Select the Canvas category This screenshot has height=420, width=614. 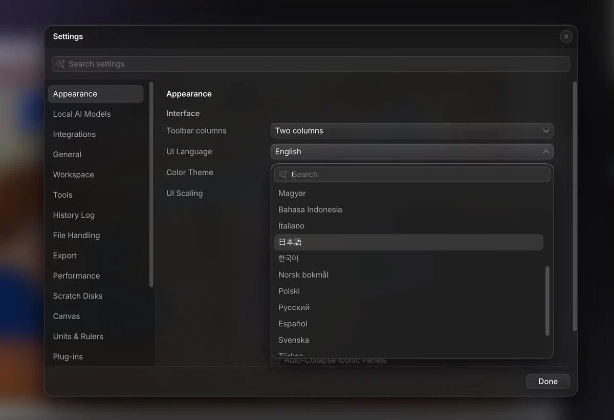coord(96,316)
